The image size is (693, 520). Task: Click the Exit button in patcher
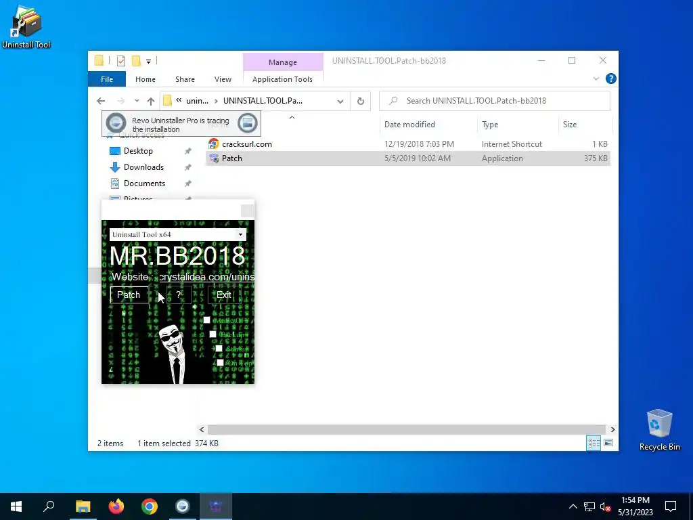223,295
